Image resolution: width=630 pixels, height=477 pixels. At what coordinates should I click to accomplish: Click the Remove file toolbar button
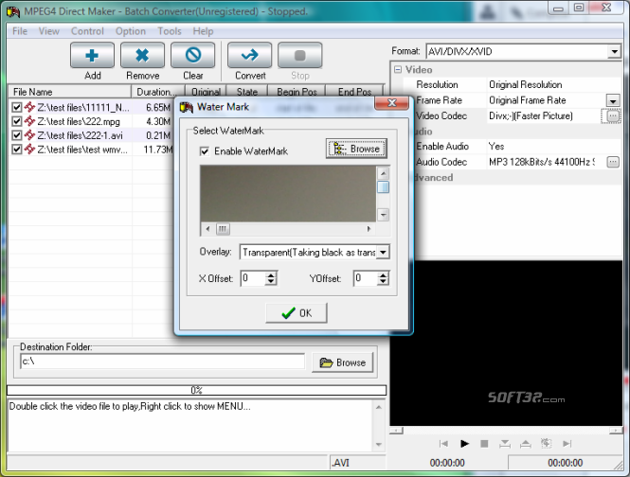(x=142, y=56)
